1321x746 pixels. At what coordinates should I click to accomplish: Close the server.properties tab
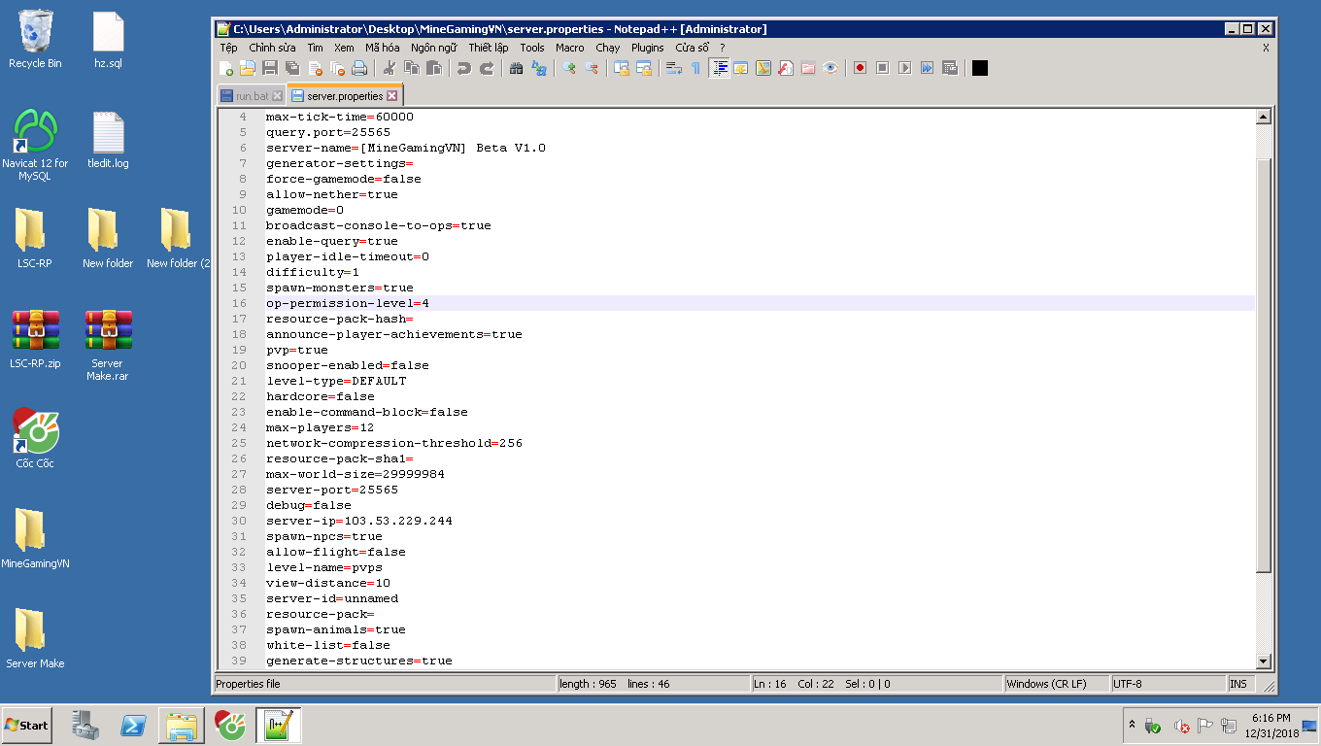tap(392, 96)
